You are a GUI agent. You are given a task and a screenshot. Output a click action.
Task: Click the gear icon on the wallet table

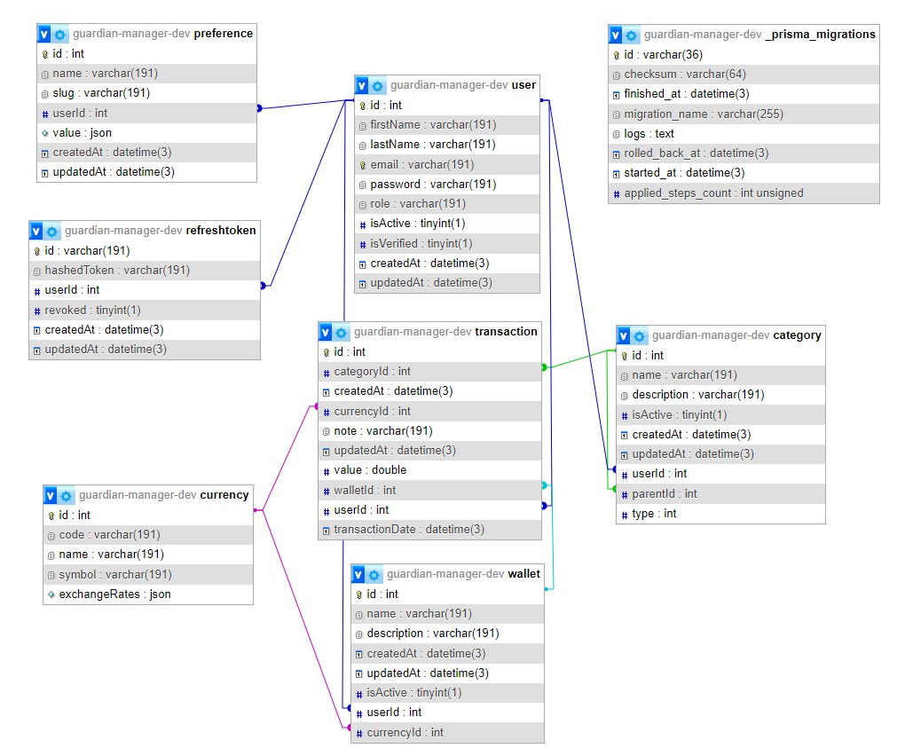(x=374, y=575)
